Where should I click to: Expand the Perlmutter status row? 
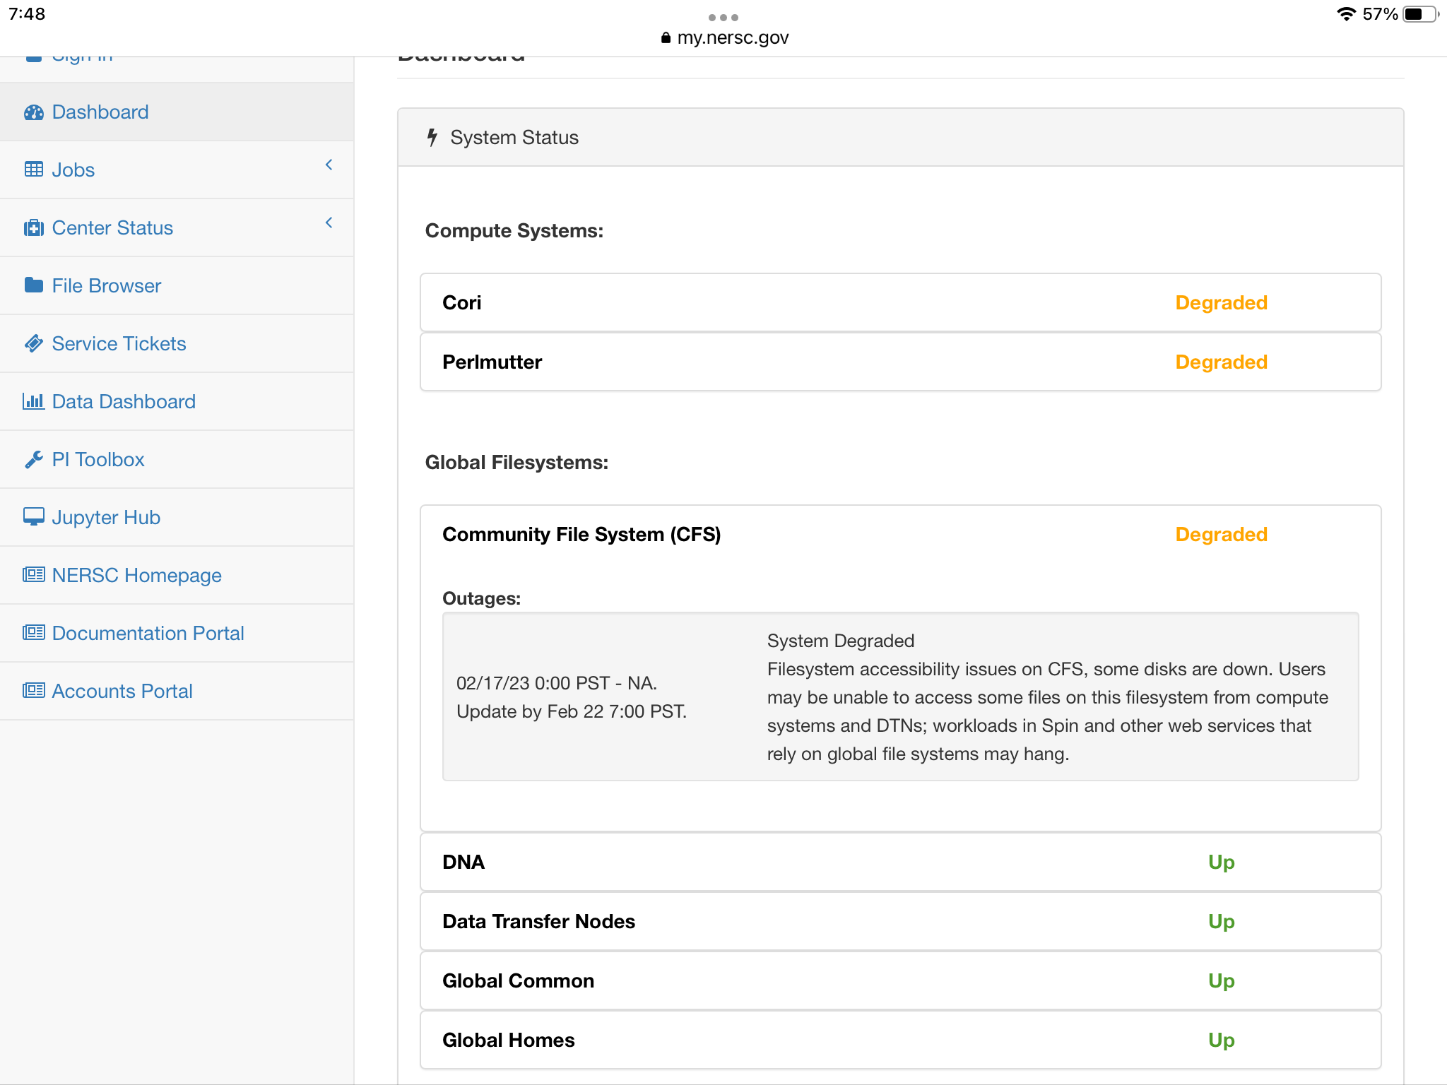tap(900, 362)
